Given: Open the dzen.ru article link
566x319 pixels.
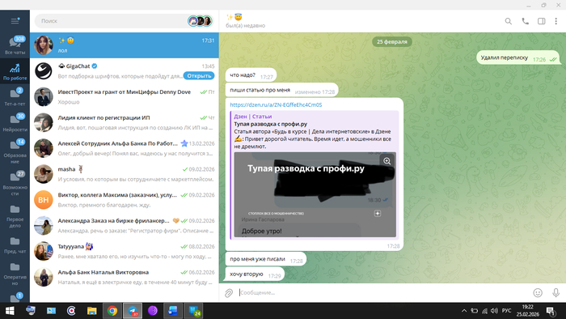Looking at the screenshot, I should pyautogui.click(x=276, y=104).
